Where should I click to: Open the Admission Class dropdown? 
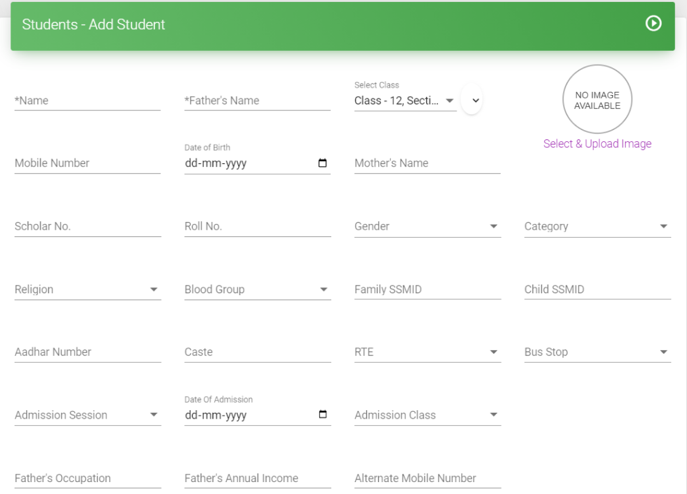[428, 415]
